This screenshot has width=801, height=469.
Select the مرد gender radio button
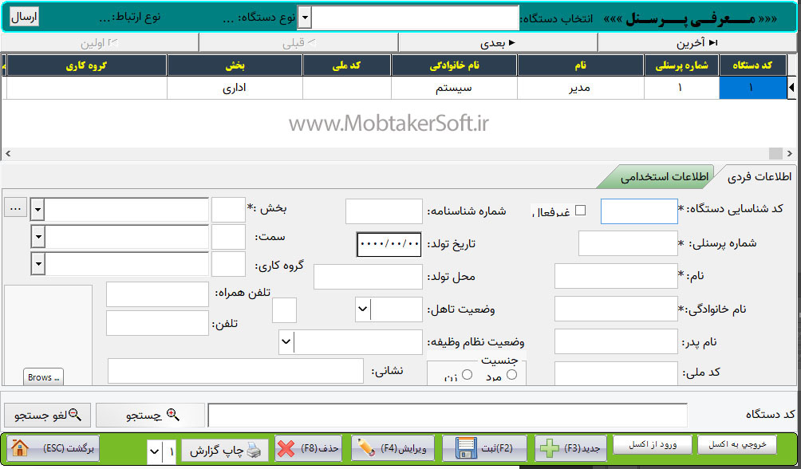pyautogui.click(x=511, y=373)
